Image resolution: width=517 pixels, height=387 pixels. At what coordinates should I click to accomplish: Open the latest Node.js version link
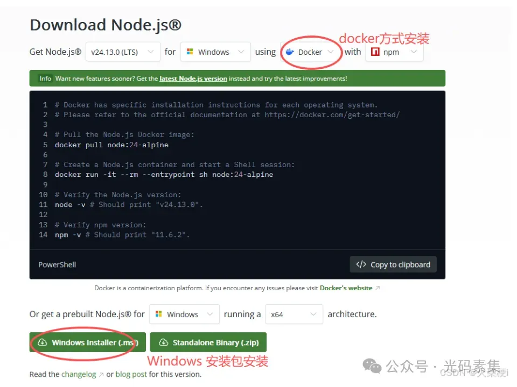pyautogui.click(x=193, y=78)
